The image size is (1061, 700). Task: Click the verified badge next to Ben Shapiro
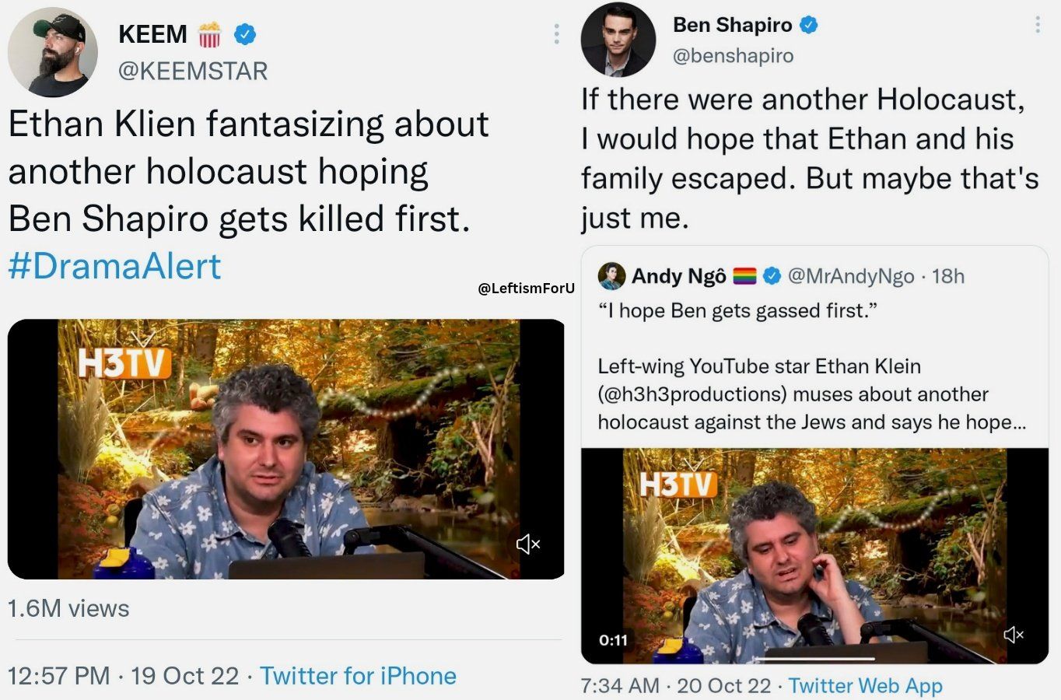click(809, 25)
